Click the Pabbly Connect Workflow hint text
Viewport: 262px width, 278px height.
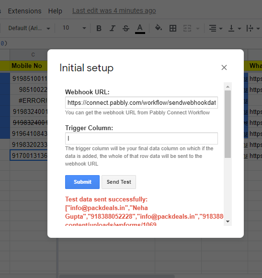click(137, 113)
